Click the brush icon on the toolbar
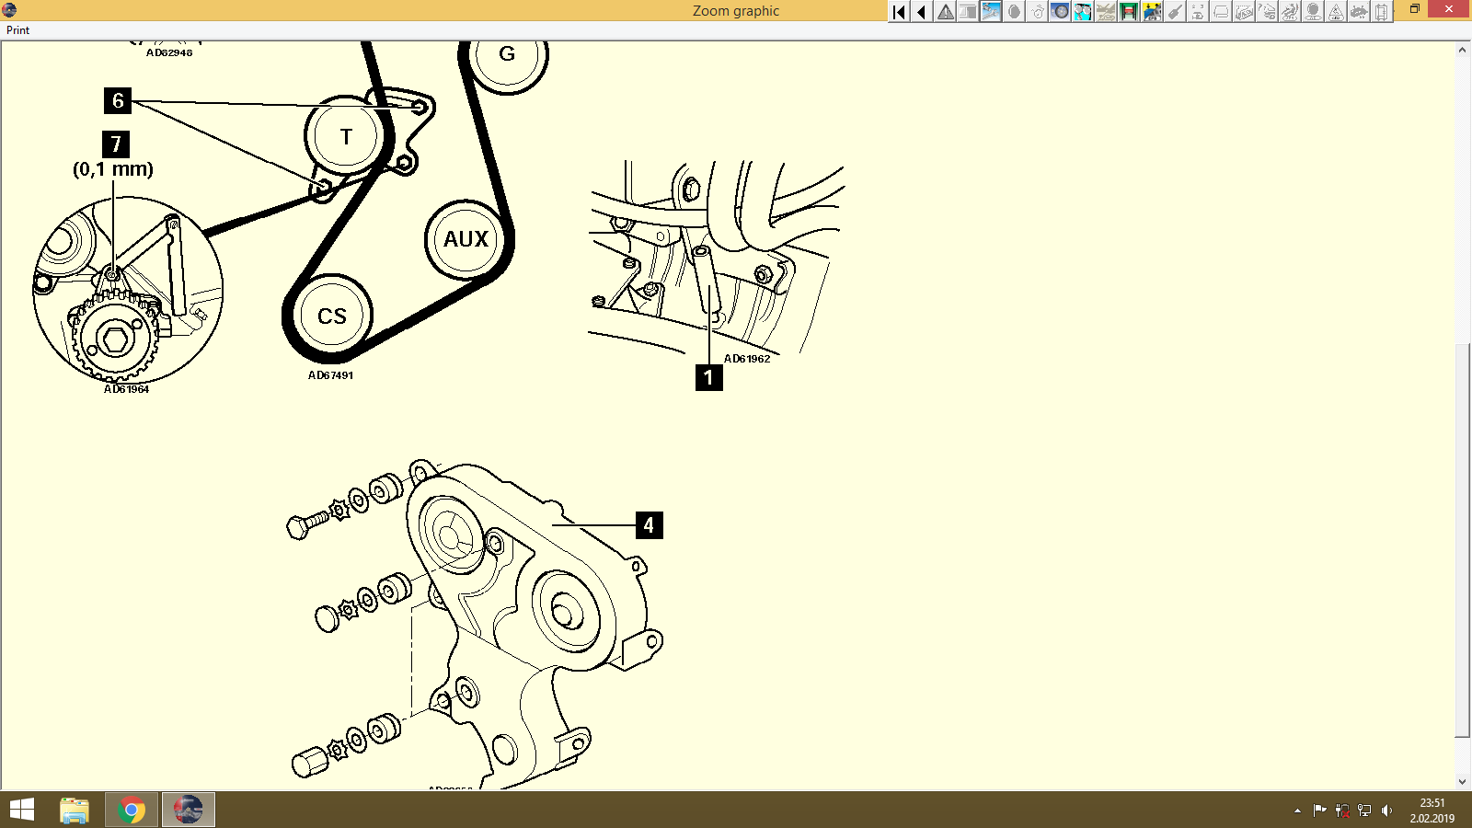 point(1175,12)
